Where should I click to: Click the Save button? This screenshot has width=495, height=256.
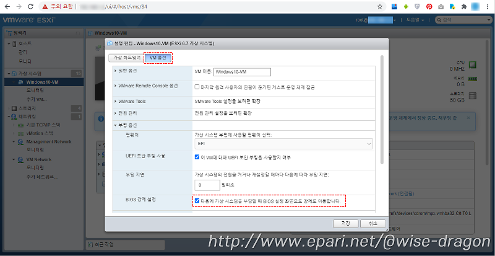pos(346,223)
